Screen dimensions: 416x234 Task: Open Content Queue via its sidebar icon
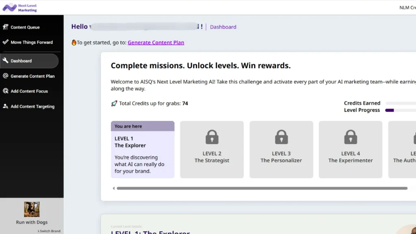[6, 27]
